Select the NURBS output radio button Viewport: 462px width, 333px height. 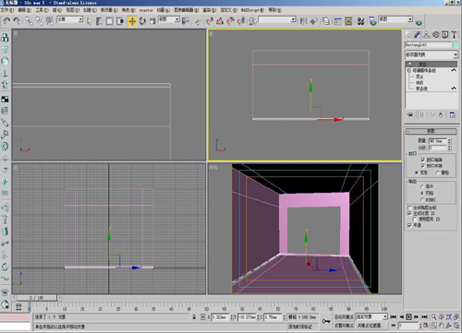pos(422,200)
